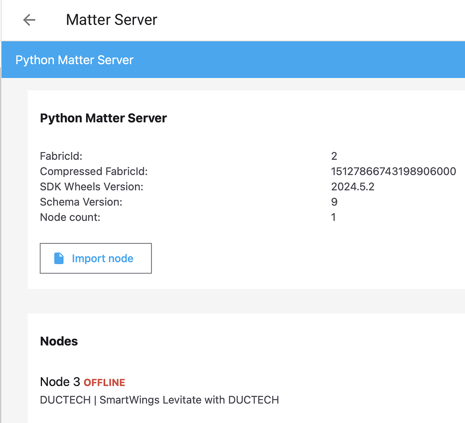Click the Node count label
Screen dimensions: 465x423
coord(70,217)
